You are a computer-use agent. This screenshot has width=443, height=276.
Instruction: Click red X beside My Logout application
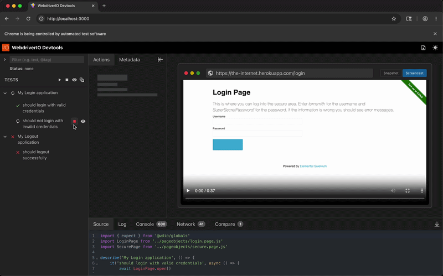point(13,137)
